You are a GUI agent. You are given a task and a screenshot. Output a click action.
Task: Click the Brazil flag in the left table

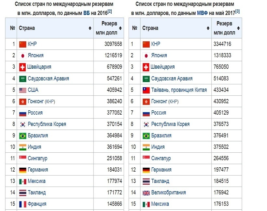pos(22,135)
